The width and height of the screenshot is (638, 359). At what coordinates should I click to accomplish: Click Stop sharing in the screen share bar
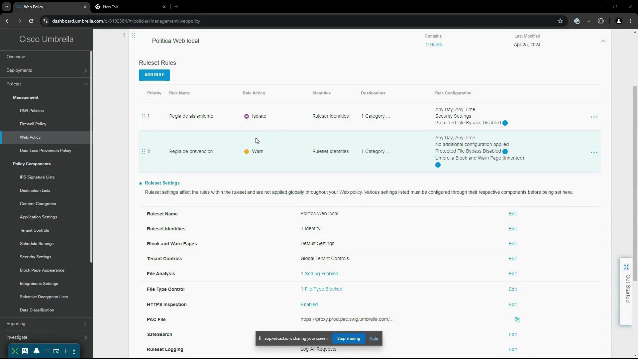[x=348, y=338]
